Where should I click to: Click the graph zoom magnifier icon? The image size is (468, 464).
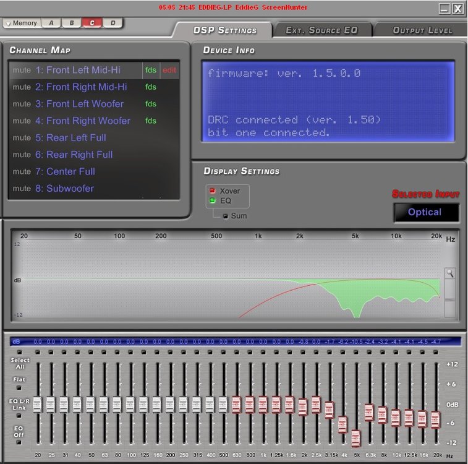[x=450, y=273]
